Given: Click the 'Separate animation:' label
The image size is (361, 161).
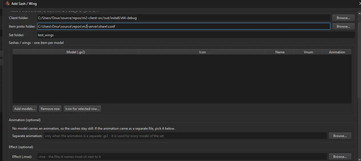Looking at the screenshot, I should (27, 136).
